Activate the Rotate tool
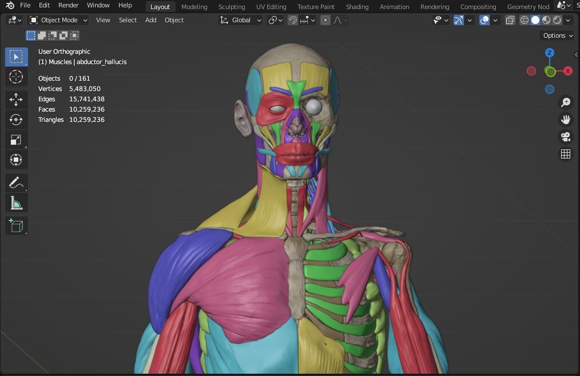The width and height of the screenshot is (580, 376). pos(16,119)
